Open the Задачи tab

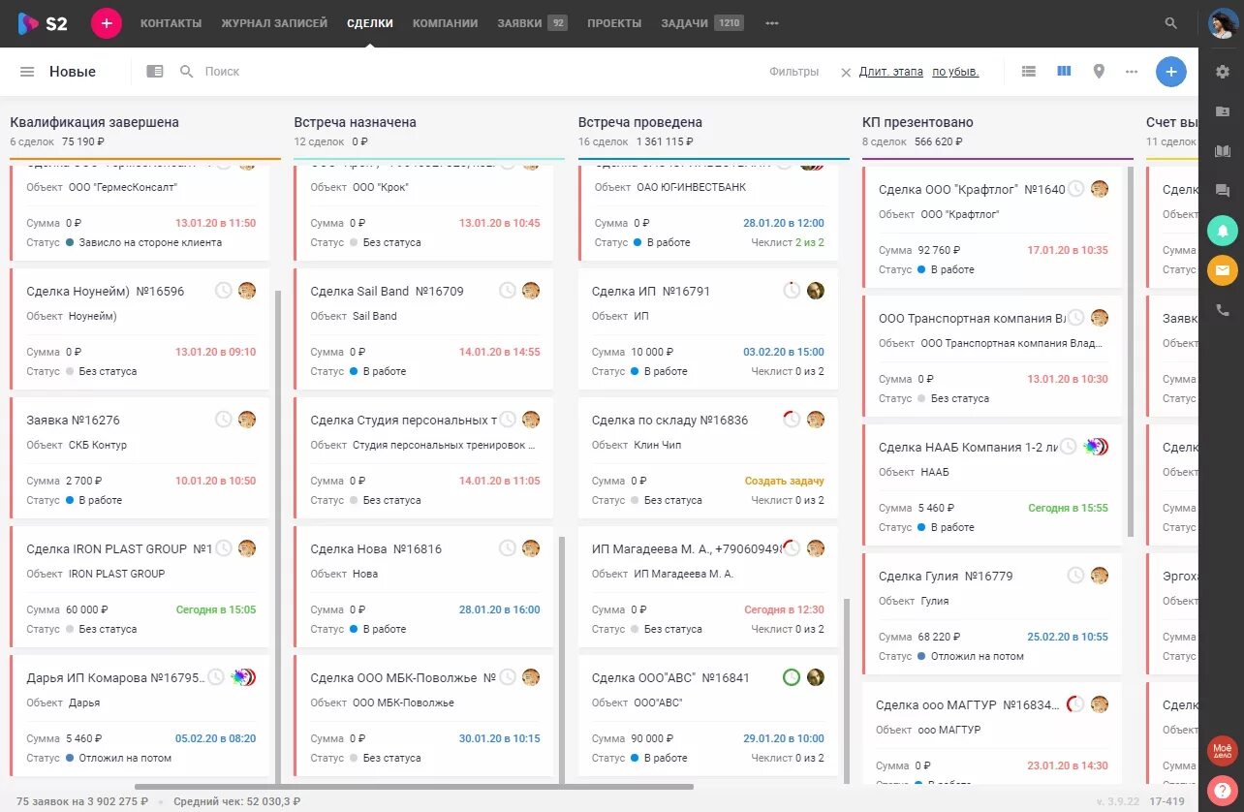coord(702,23)
